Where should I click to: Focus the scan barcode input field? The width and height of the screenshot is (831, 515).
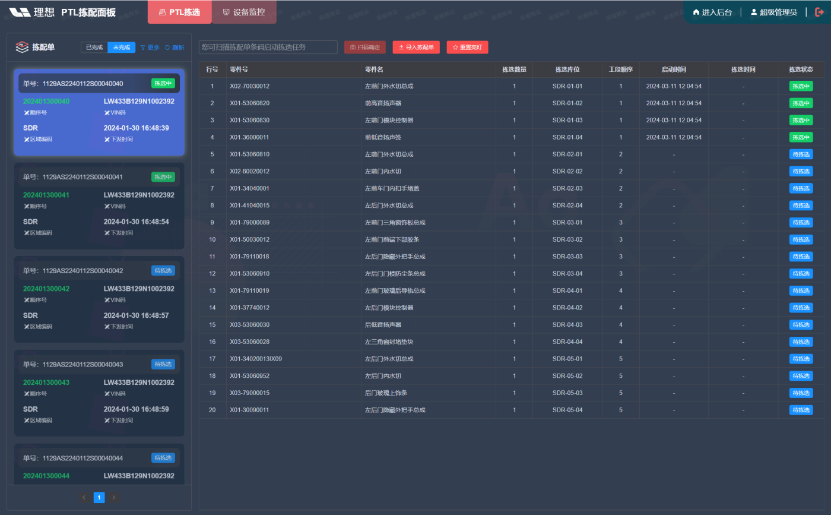(x=268, y=47)
